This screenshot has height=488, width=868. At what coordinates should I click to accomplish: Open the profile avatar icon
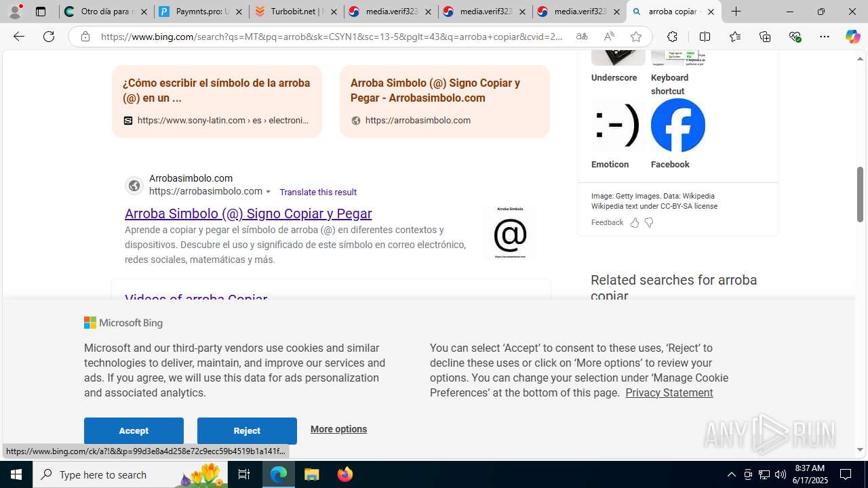(16, 12)
